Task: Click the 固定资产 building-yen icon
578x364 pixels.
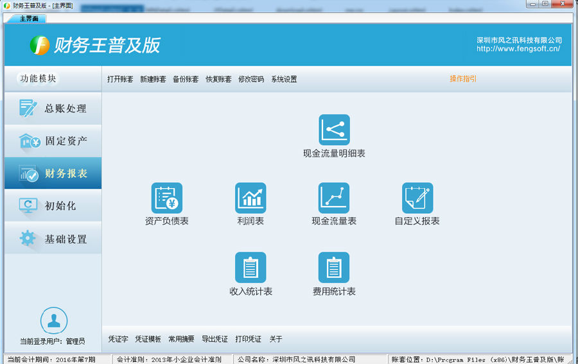Action: [30, 141]
